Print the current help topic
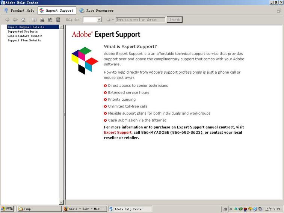This screenshot has height=213, width=284. [x=42, y=20]
